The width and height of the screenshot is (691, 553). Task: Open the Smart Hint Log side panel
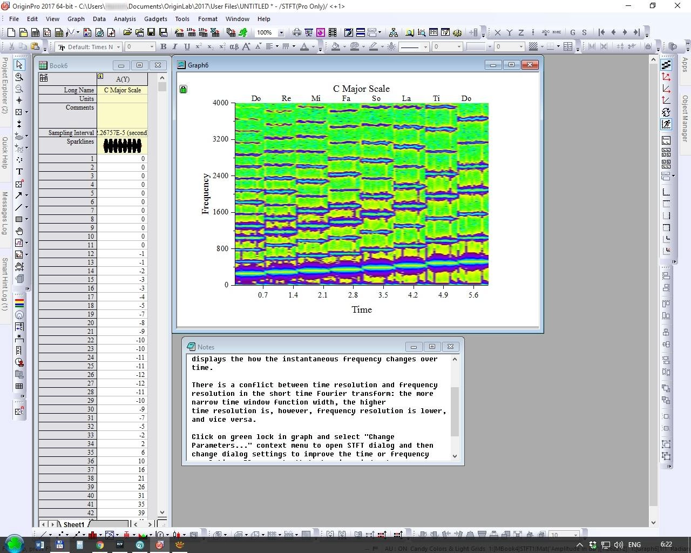5,284
